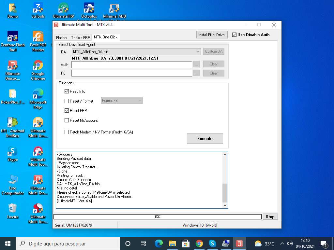
Task: Launch Microsoft Edge from the desktop
Action: (x=38, y=99)
